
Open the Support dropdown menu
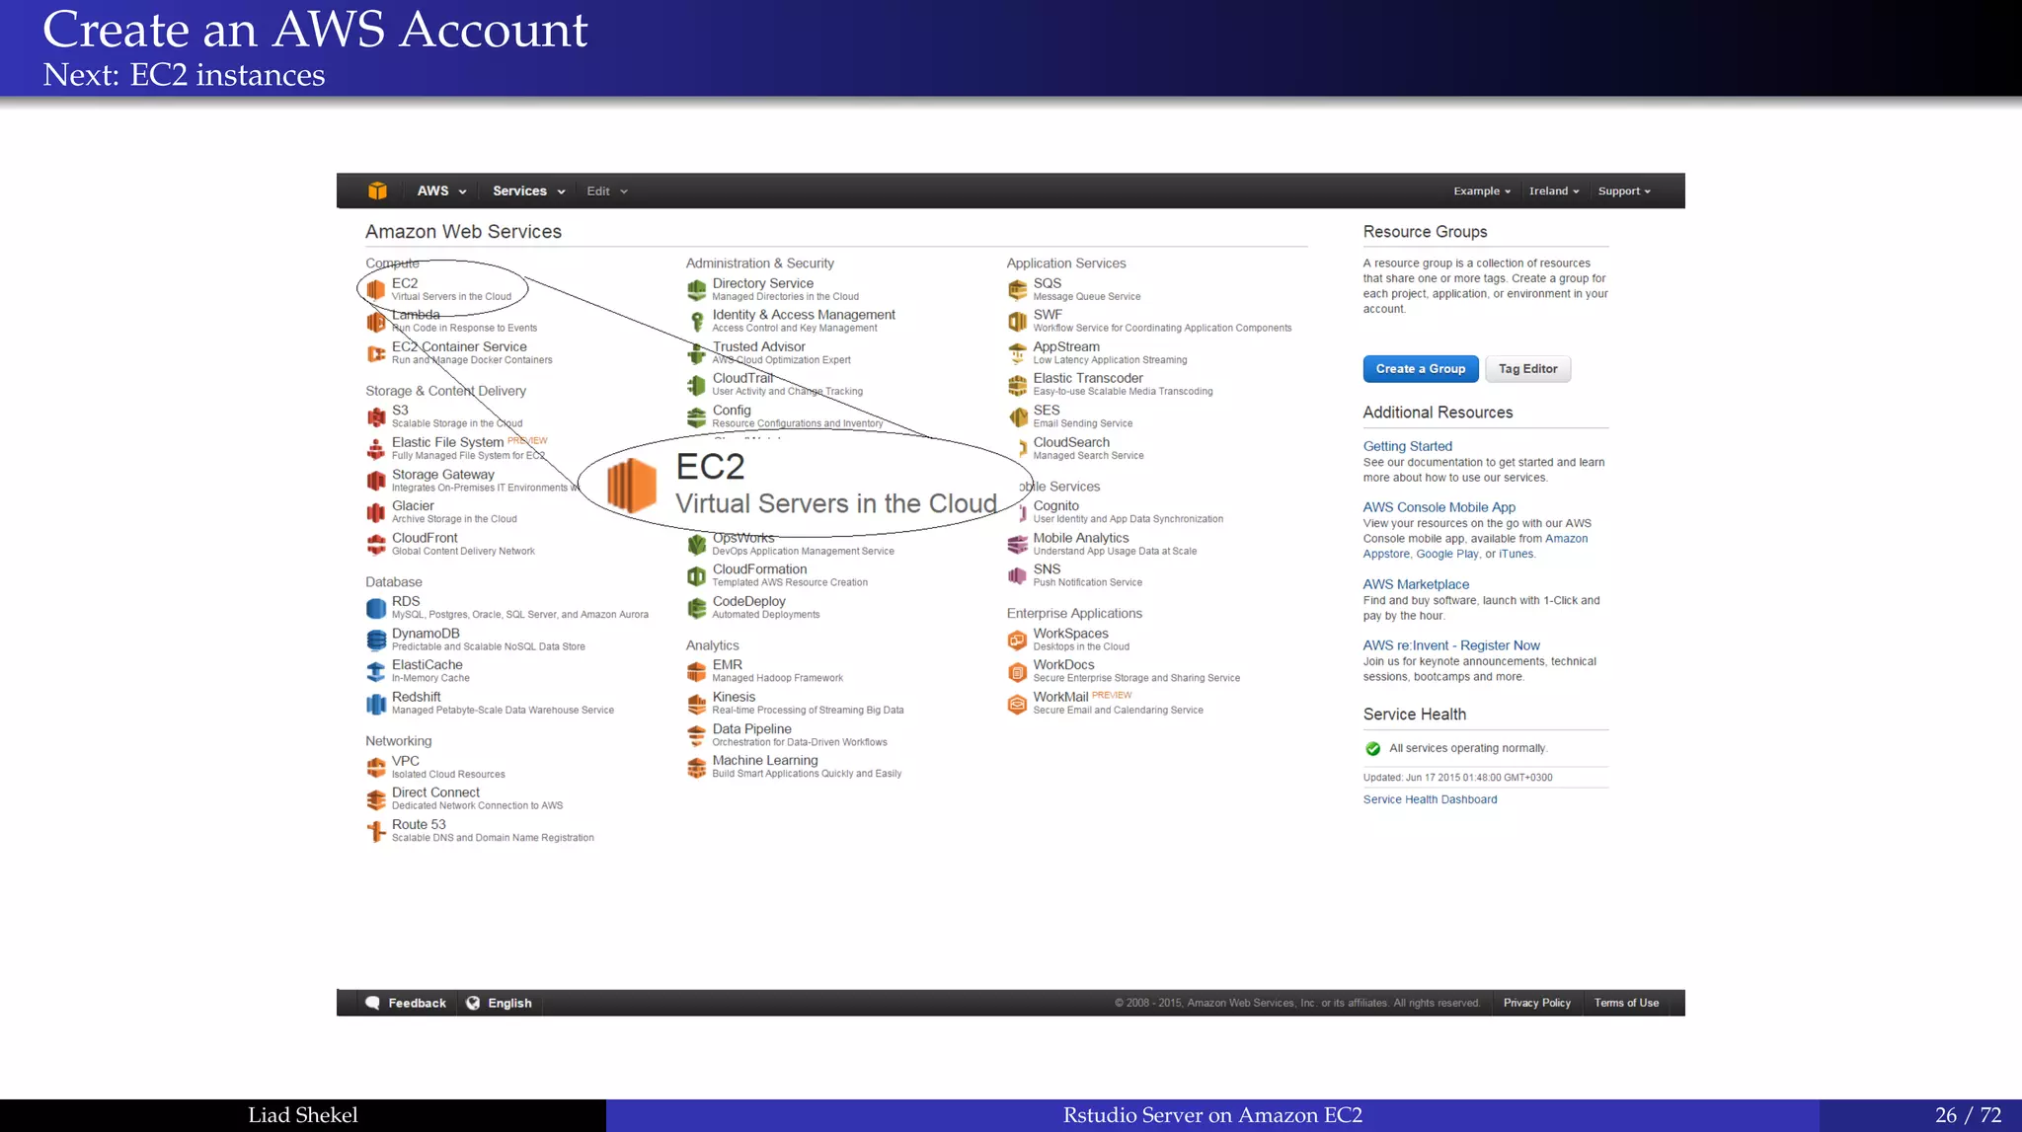point(1624,190)
